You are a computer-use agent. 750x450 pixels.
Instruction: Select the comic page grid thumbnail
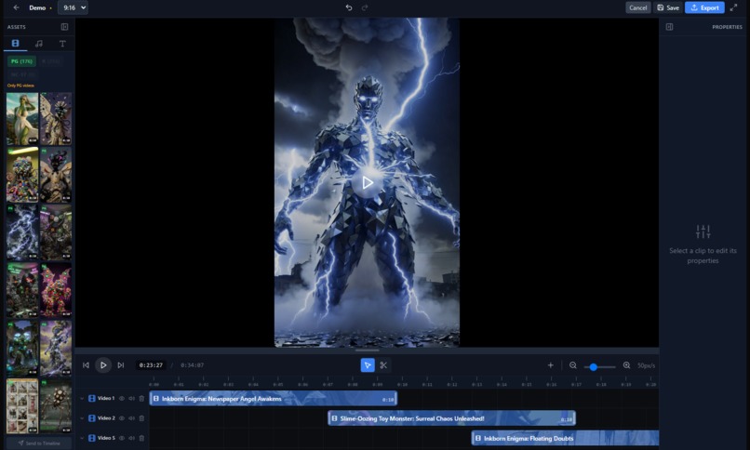[x=22, y=406]
